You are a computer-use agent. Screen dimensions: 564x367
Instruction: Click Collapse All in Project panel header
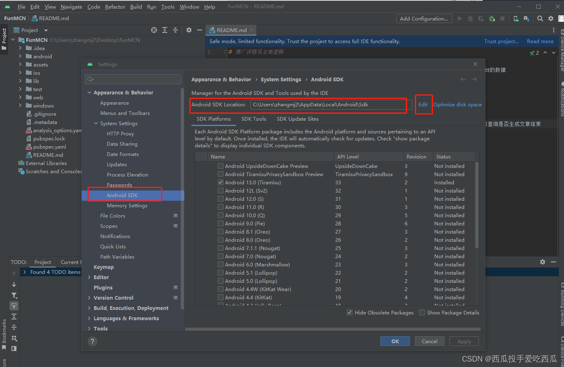pyautogui.click(x=175, y=30)
